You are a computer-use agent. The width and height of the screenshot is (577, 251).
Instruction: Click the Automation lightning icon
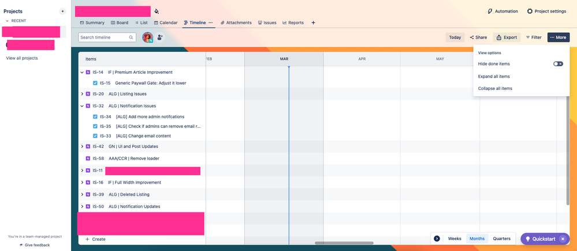point(490,12)
